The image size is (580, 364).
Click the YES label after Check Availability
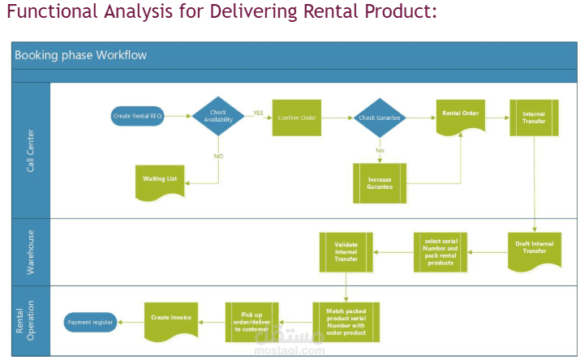click(x=258, y=113)
